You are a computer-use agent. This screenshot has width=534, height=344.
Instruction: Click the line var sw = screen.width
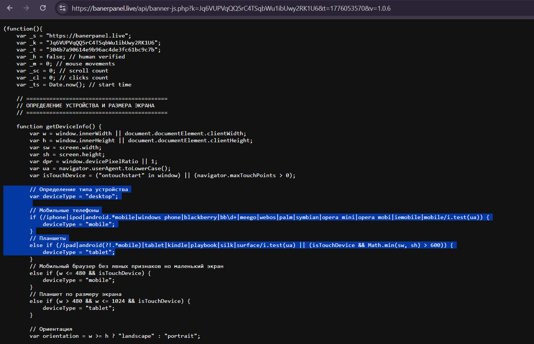click(x=65, y=147)
